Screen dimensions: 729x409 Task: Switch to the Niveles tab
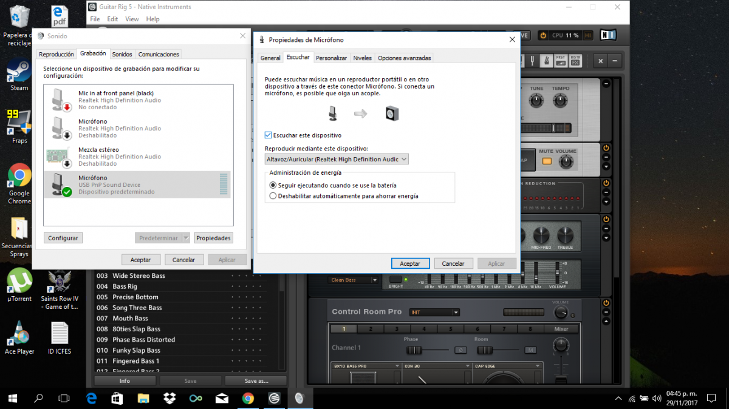tap(362, 58)
